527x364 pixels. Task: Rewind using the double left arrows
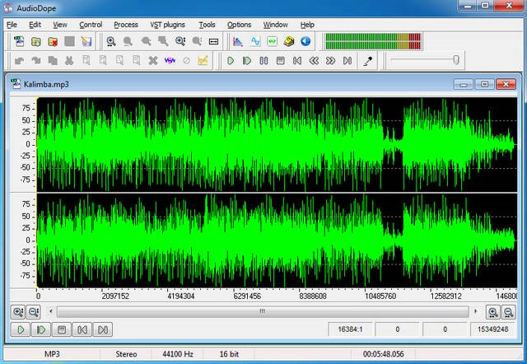[314, 61]
